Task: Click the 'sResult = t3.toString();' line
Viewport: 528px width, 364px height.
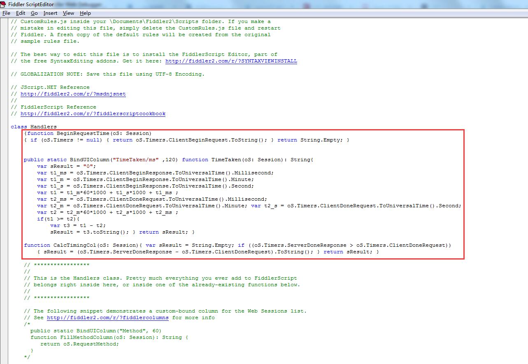Action: 123,232
